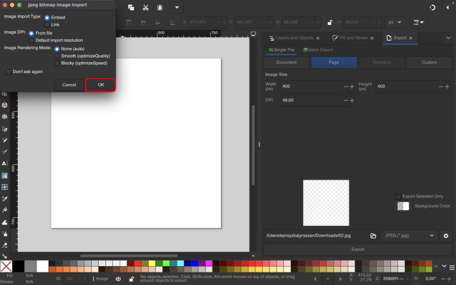Switch to Fill and Stroke tab
The height and width of the screenshot is (285, 456).
[350, 38]
